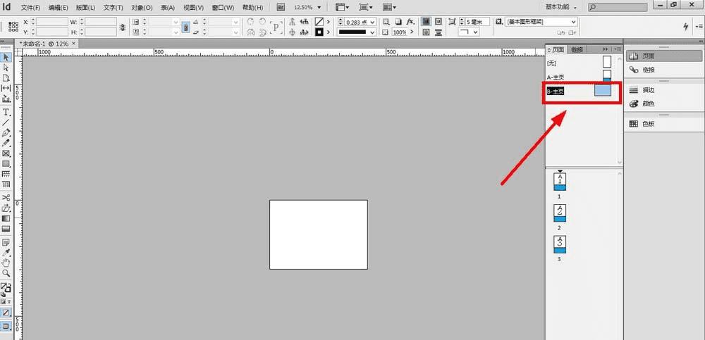This screenshot has width=705, height=340.
Task: Open the 色板 panel button in dock
Action: 664,123
